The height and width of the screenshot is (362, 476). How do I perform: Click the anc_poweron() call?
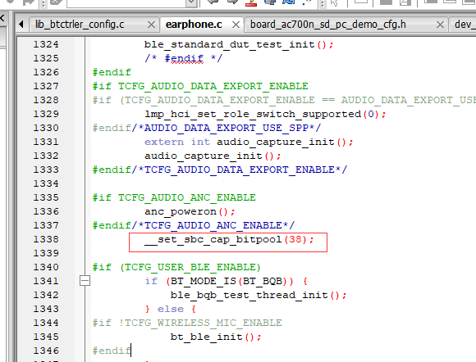tap(190, 212)
